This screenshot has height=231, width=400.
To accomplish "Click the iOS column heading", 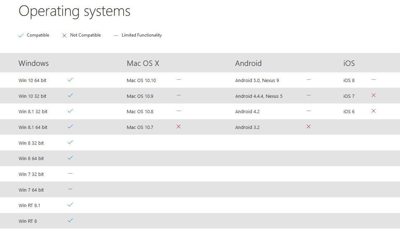I will 349,63.
